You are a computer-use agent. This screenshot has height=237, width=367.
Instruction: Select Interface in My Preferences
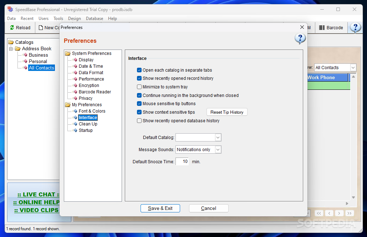[88, 118]
